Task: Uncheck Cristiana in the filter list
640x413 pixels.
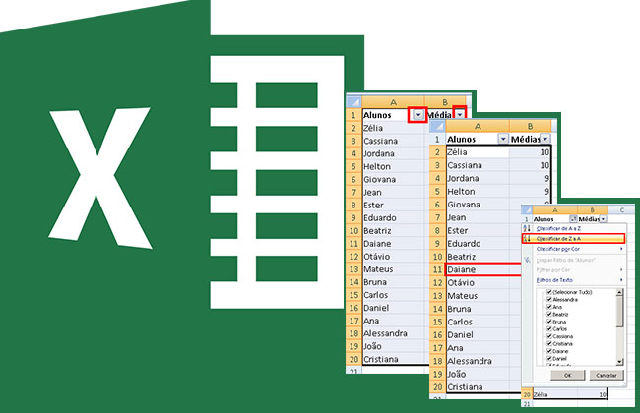Action: [549, 344]
